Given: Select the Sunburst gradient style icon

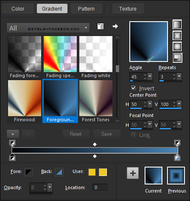Looking at the screenshot, I should 177,47.
